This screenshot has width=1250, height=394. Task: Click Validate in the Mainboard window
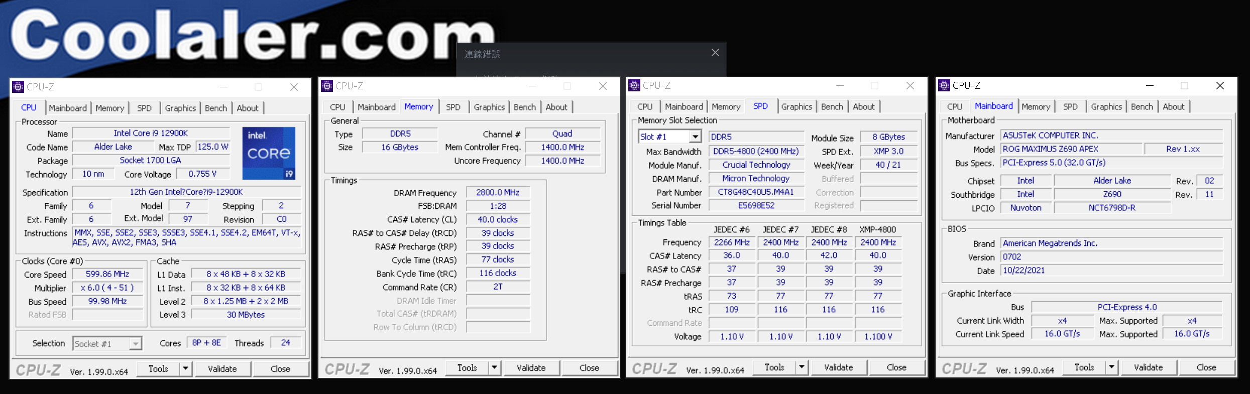coord(1148,367)
